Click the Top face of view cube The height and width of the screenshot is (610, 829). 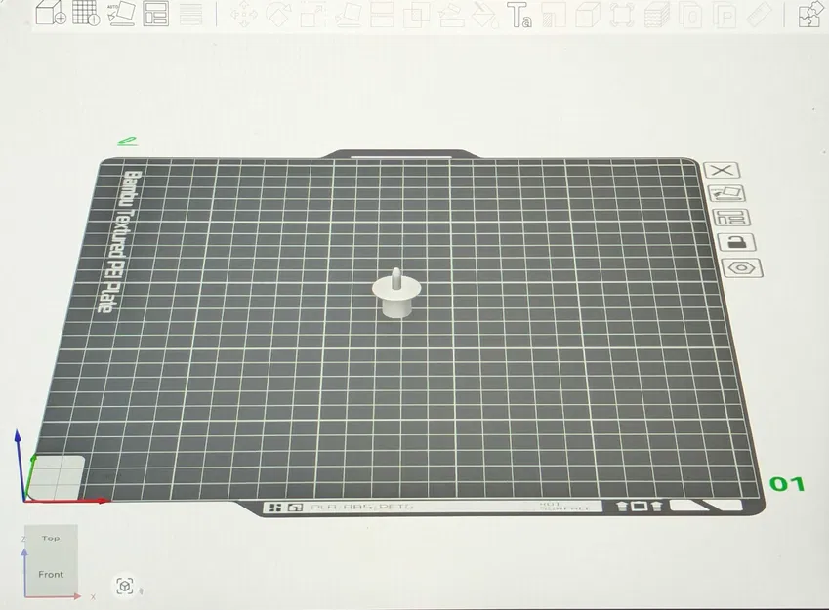(x=51, y=538)
